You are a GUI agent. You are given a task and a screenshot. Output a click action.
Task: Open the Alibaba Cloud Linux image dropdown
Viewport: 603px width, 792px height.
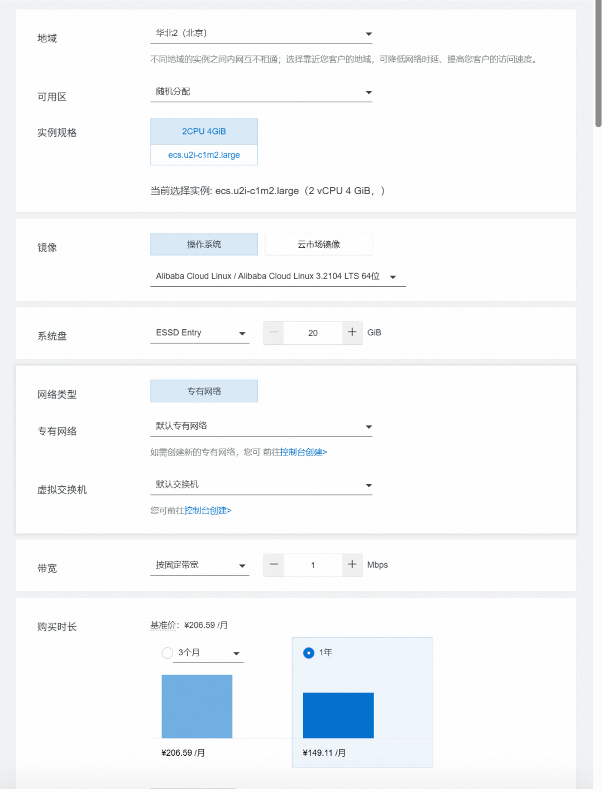point(277,276)
